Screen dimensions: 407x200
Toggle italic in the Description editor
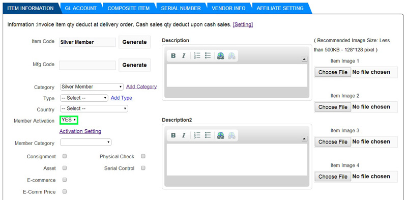184,56
